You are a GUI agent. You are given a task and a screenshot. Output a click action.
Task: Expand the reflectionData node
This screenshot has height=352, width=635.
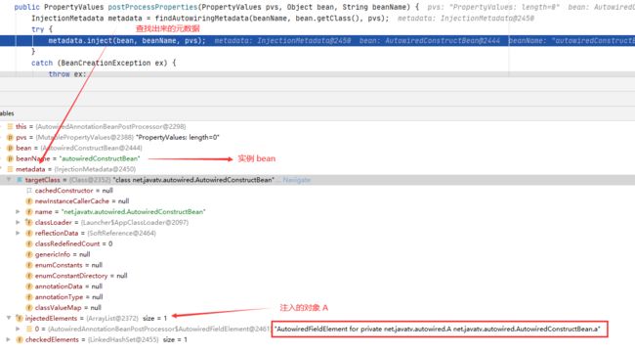(18, 233)
